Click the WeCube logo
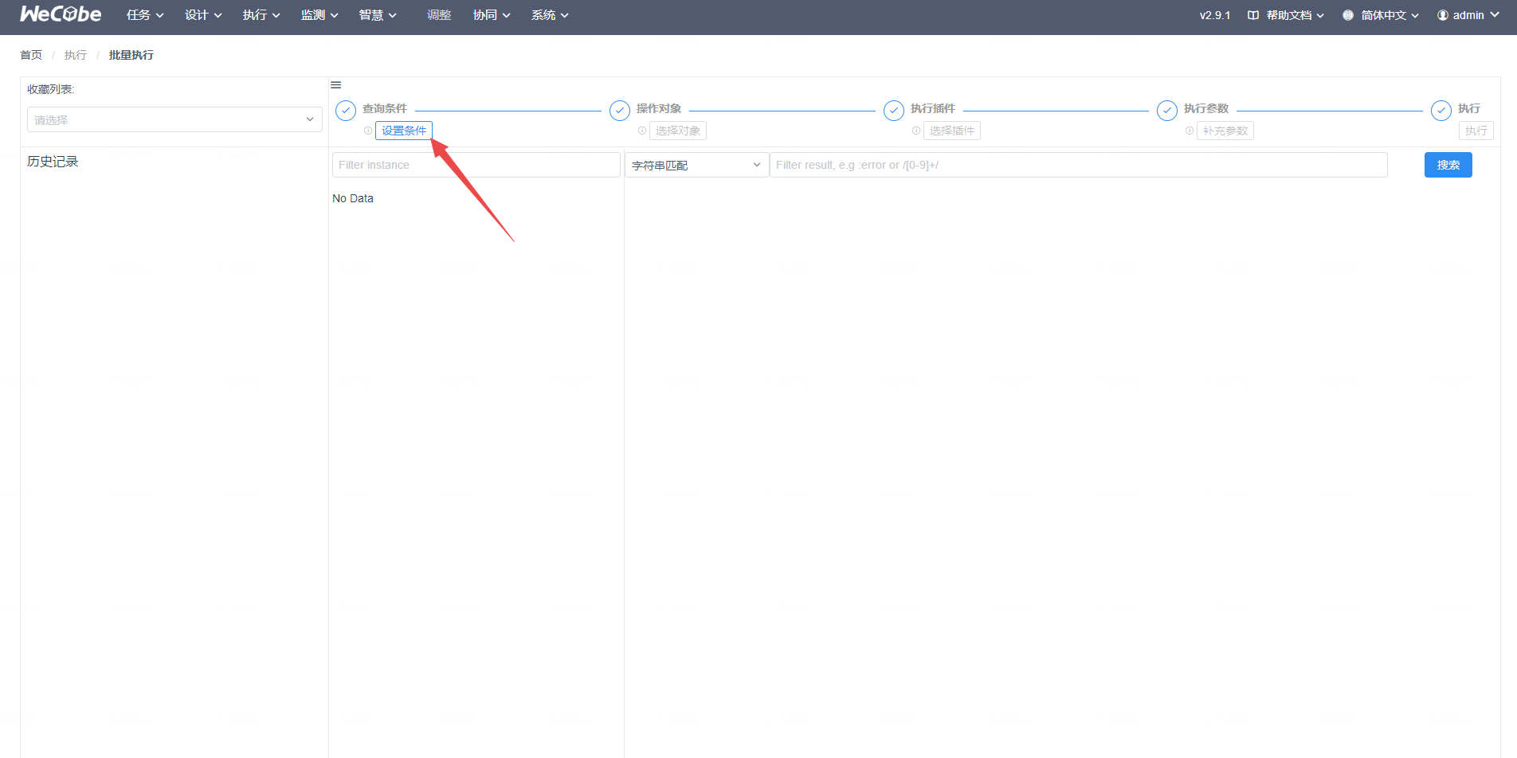Screen dimensions: 1517x758 pyautogui.click(x=61, y=14)
